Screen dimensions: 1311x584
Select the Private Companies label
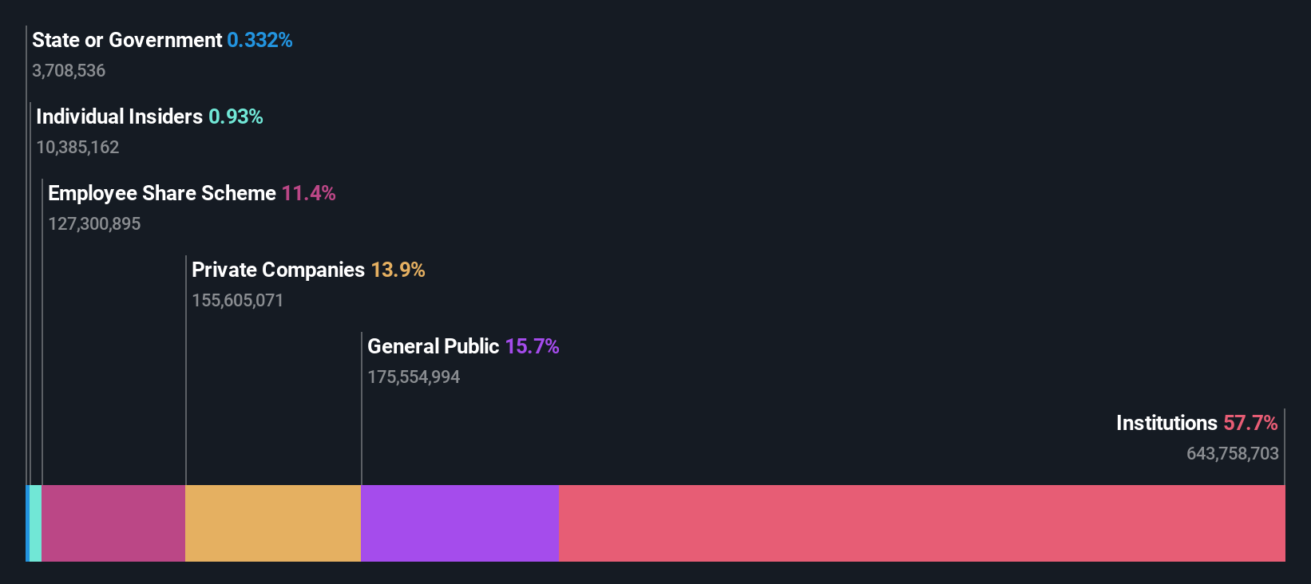278,270
